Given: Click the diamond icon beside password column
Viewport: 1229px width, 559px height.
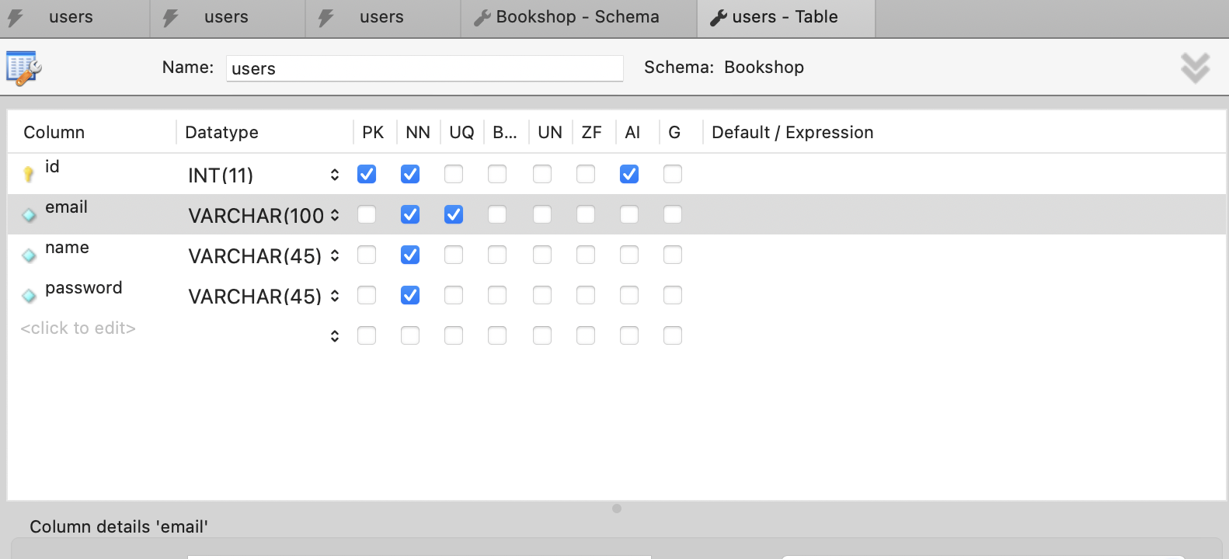Looking at the screenshot, I should (29, 296).
